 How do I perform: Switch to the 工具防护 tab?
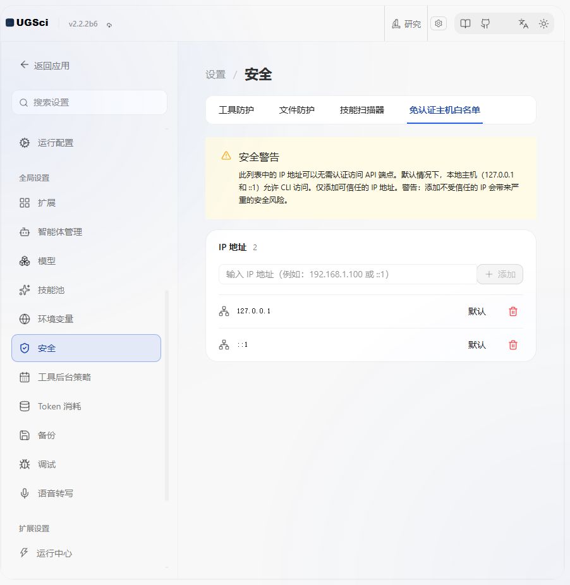point(236,110)
